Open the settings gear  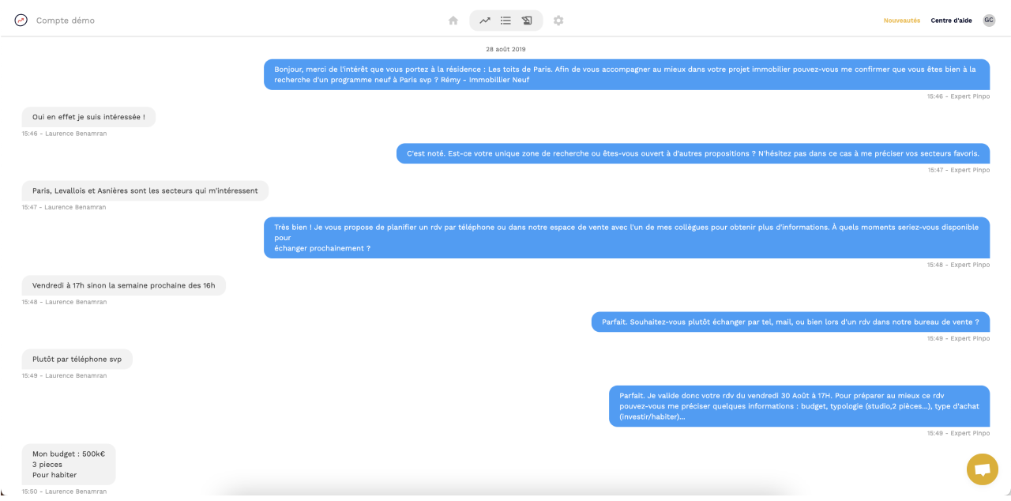(x=558, y=21)
